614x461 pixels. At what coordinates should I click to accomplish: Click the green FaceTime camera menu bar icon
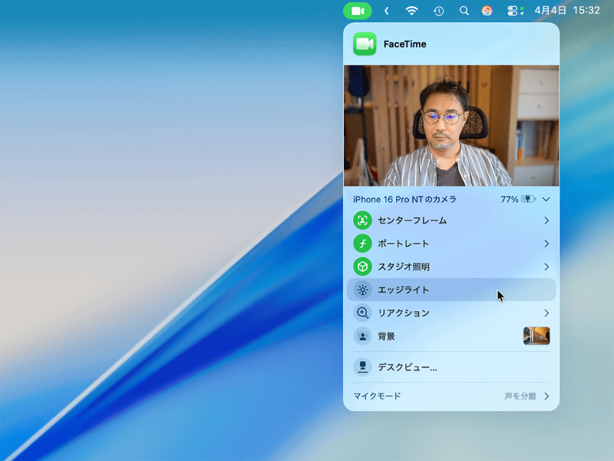[358, 11]
